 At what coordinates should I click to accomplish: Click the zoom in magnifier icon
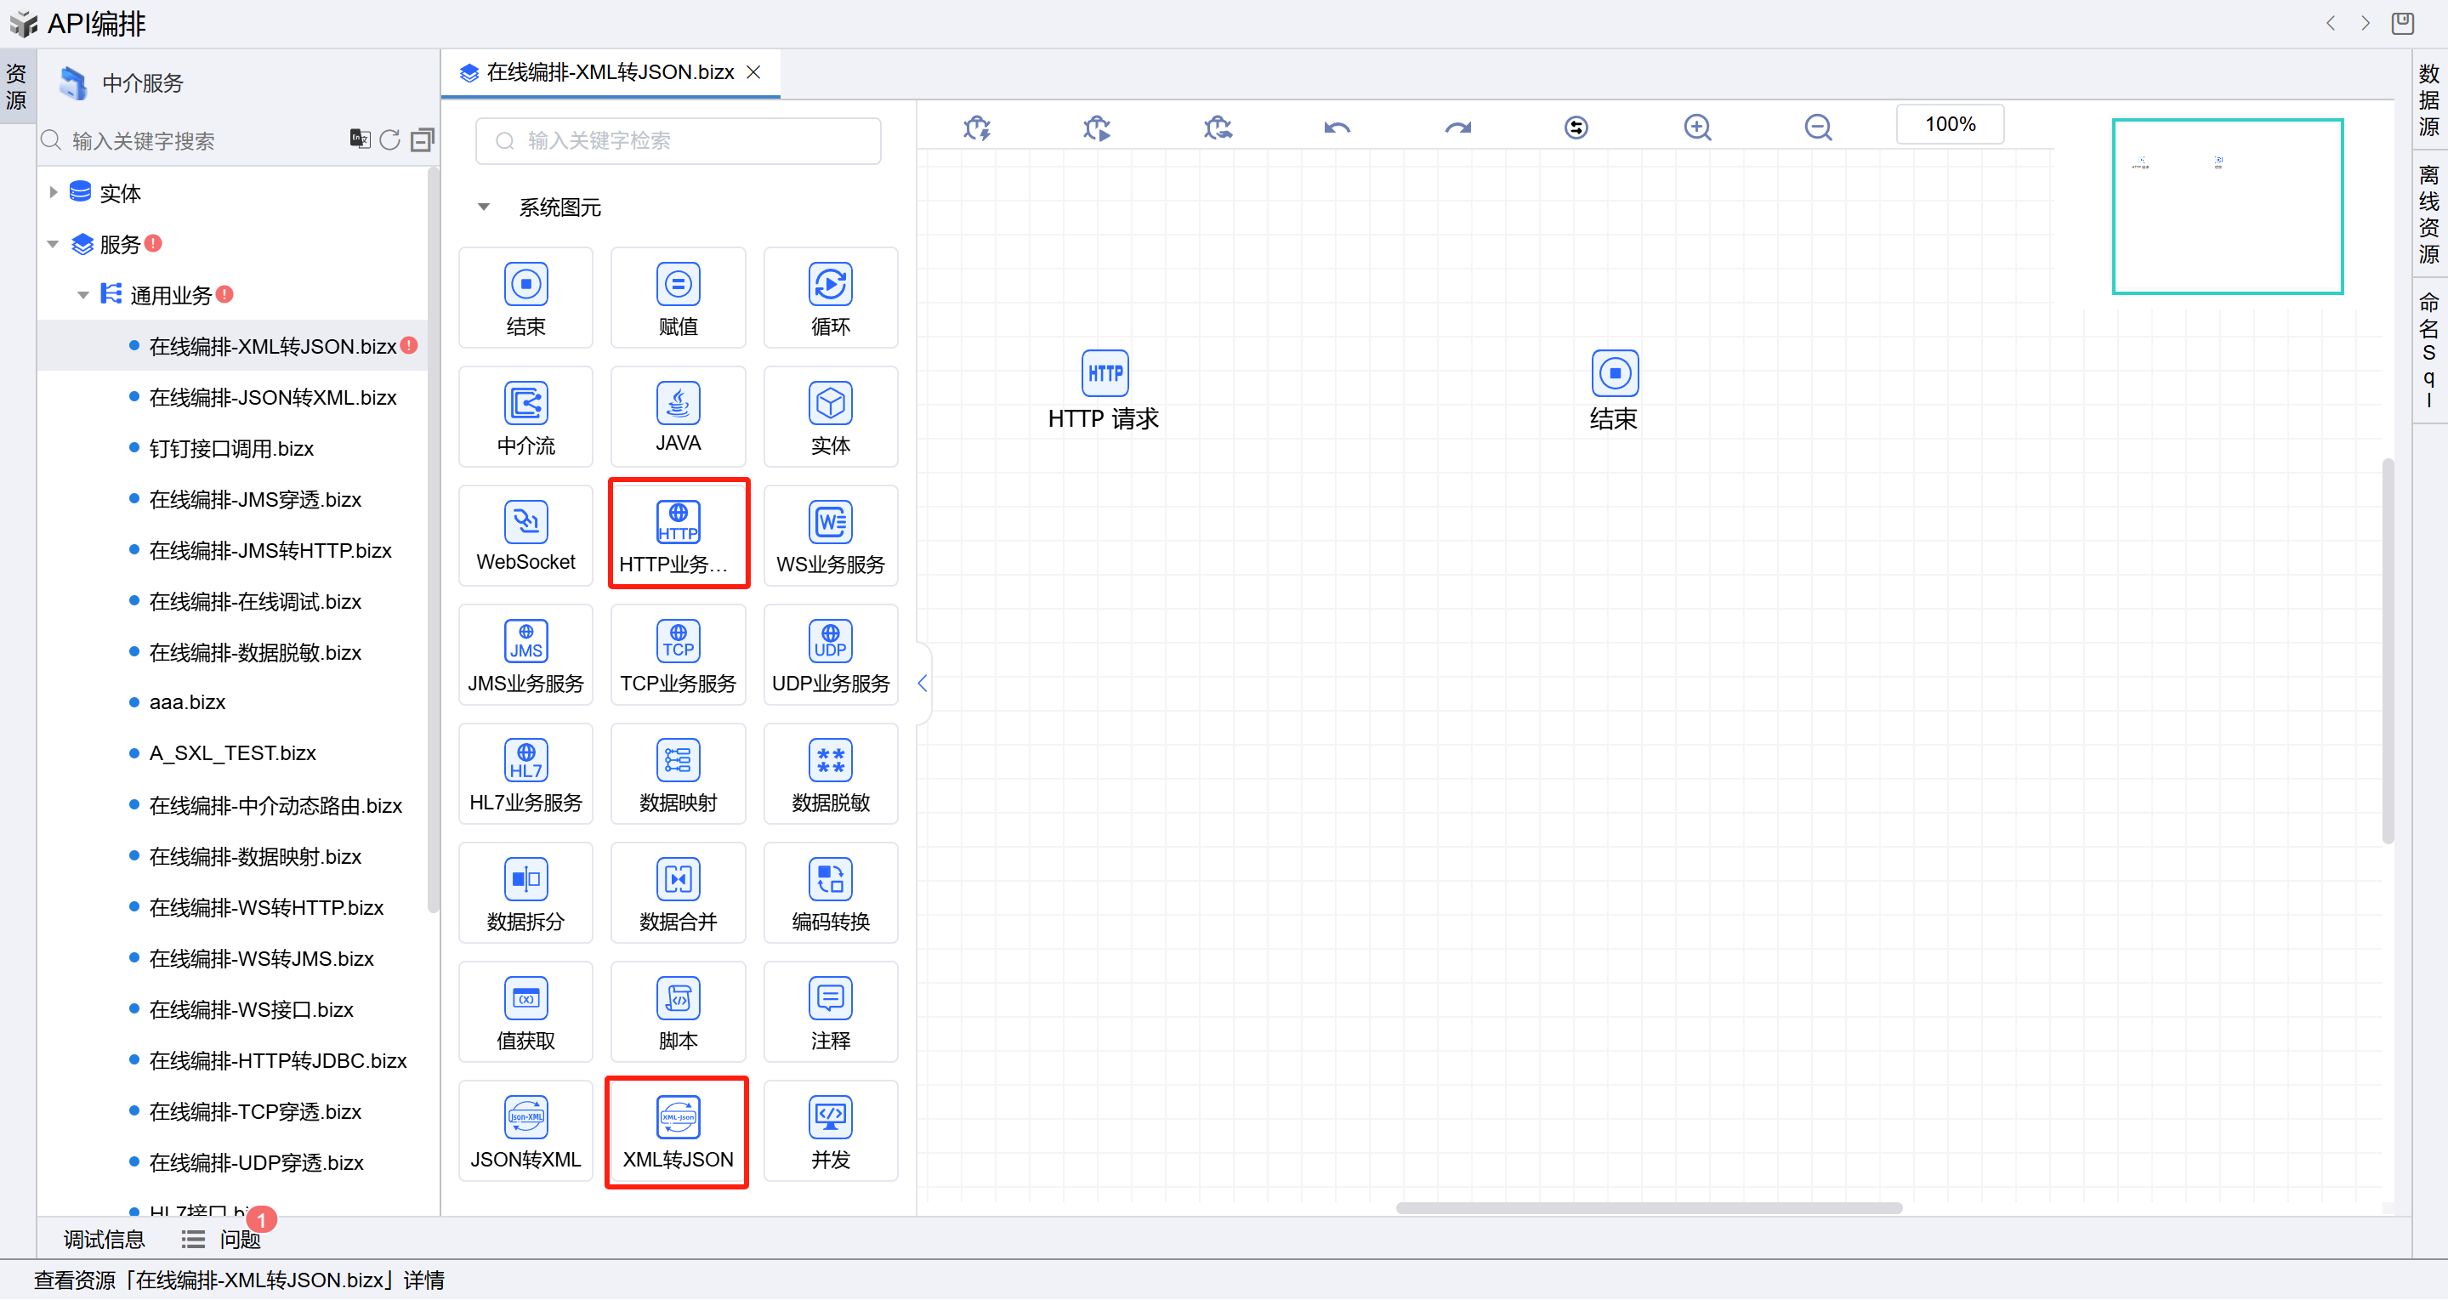1697,127
